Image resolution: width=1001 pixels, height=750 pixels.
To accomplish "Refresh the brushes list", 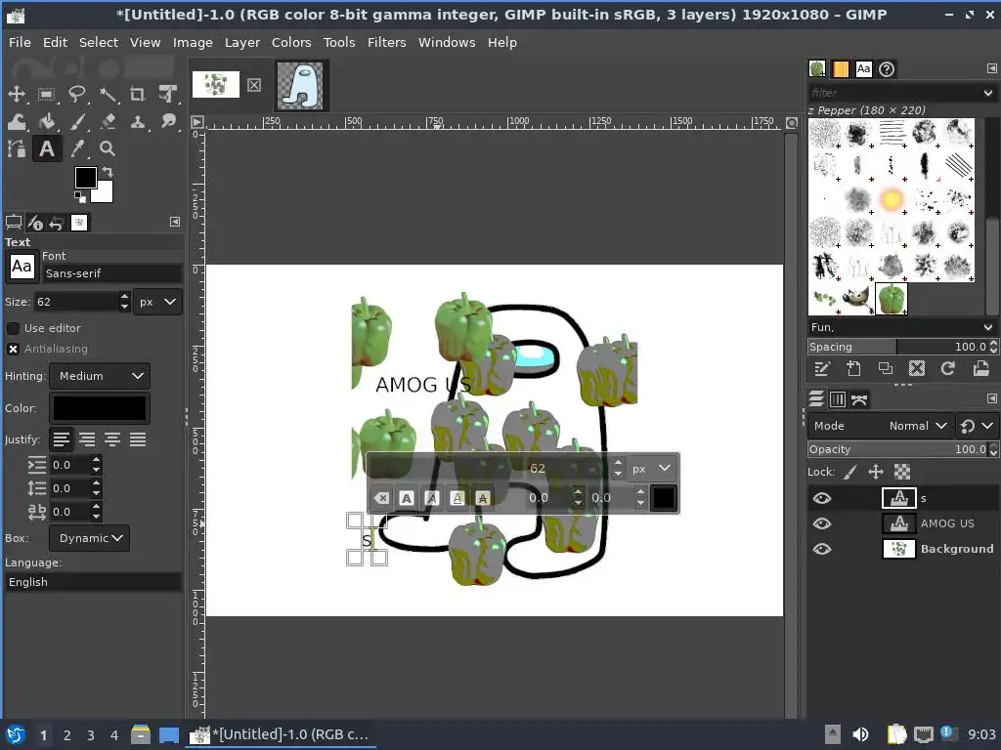I will [x=948, y=368].
